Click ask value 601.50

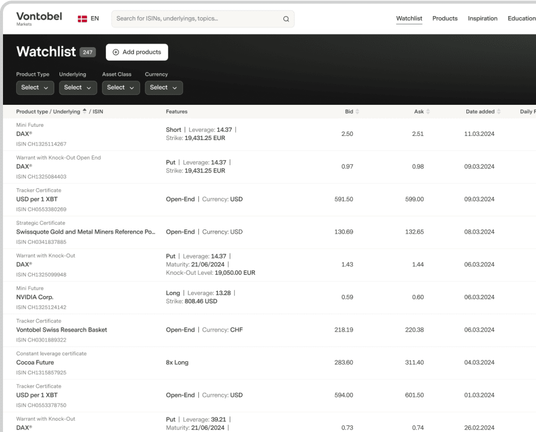(415, 395)
